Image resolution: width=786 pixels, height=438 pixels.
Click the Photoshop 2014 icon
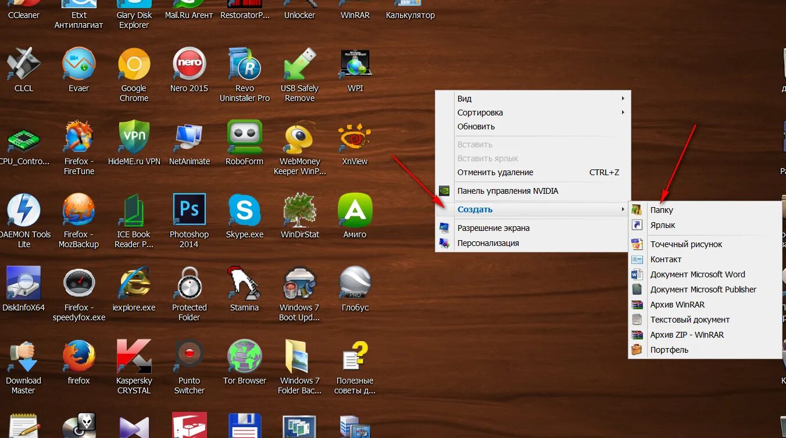[189, 211]
